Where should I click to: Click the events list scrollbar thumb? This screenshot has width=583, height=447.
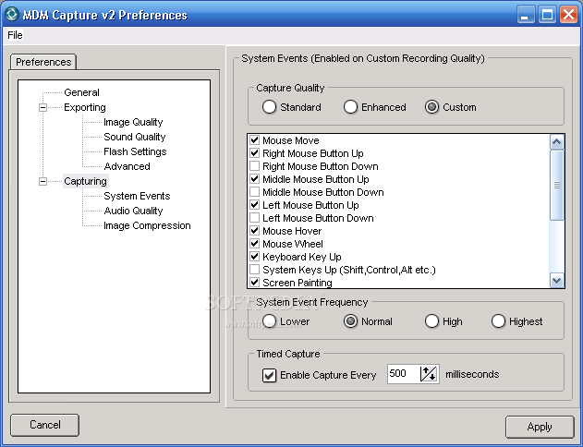[556, 185]
